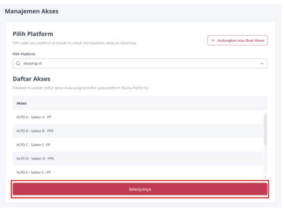284x214 pixels.
Task: Click the Daftar Akses heading
Action: tap(31, 79)
